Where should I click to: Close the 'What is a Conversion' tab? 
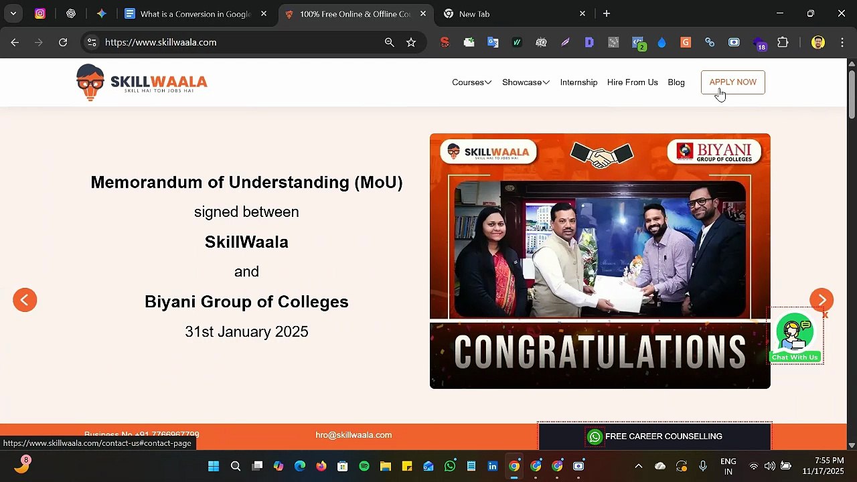tap(264, 13)
